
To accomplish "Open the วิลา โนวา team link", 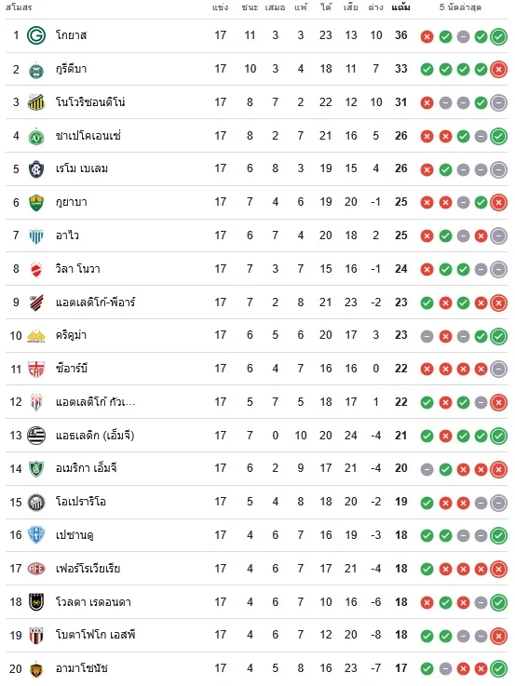I will pos(78,269).
